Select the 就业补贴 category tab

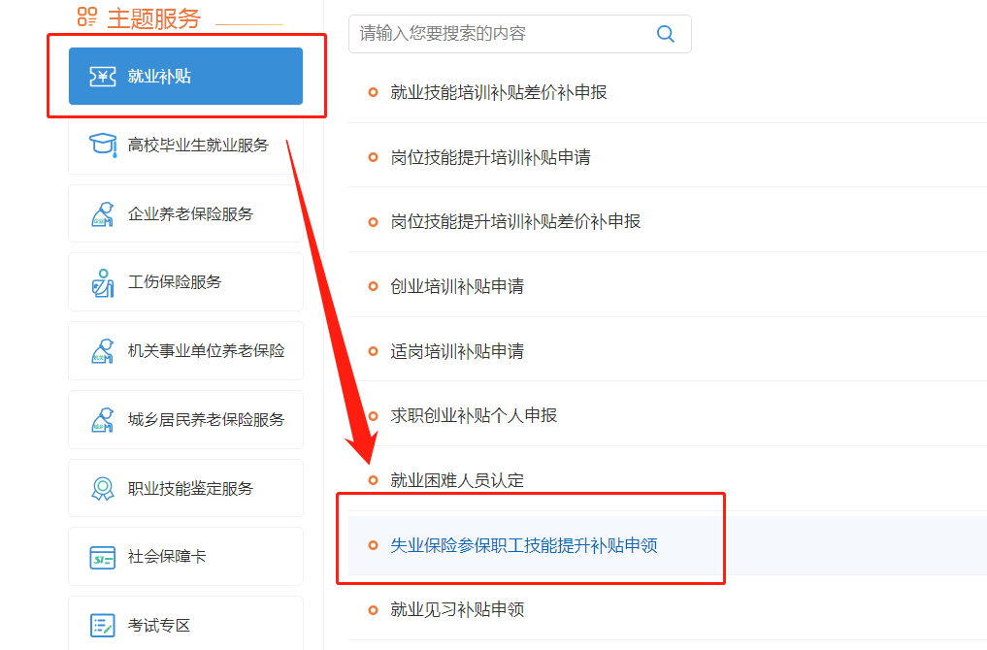pos(185,76)
